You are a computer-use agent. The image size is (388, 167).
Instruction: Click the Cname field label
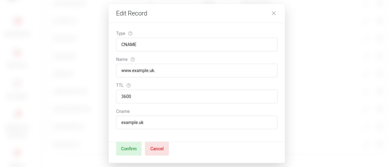(123, 111)
